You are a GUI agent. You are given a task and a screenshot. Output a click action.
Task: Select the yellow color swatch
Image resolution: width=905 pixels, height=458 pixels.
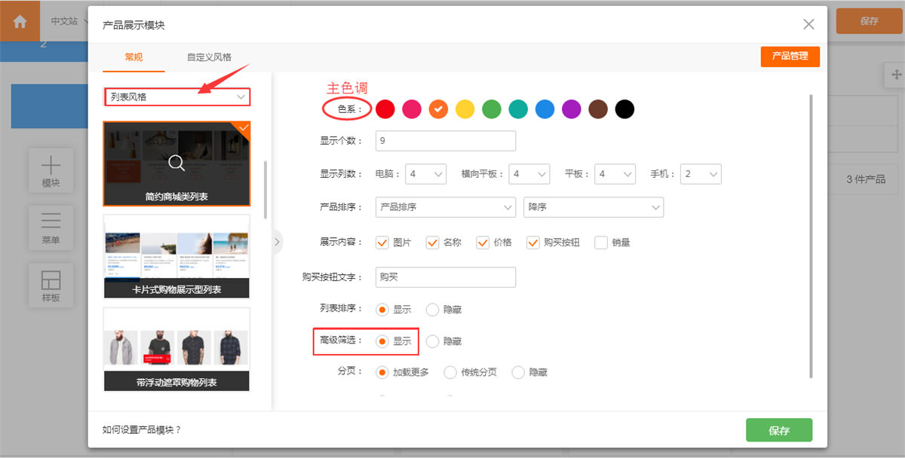[465, 109]
